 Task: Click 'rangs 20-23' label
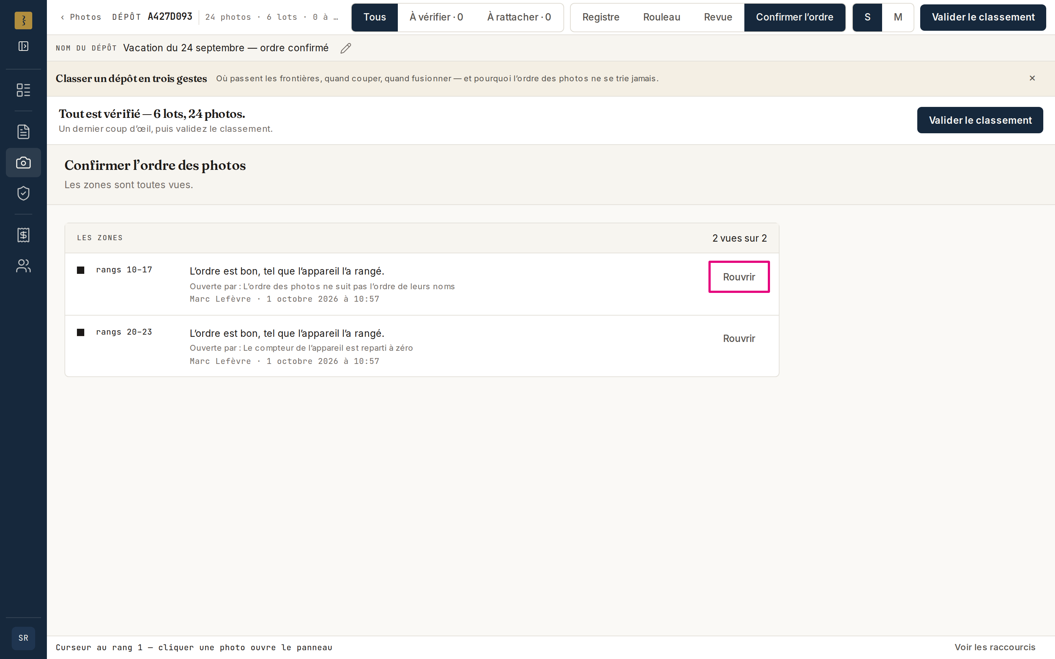pos(124,332)
